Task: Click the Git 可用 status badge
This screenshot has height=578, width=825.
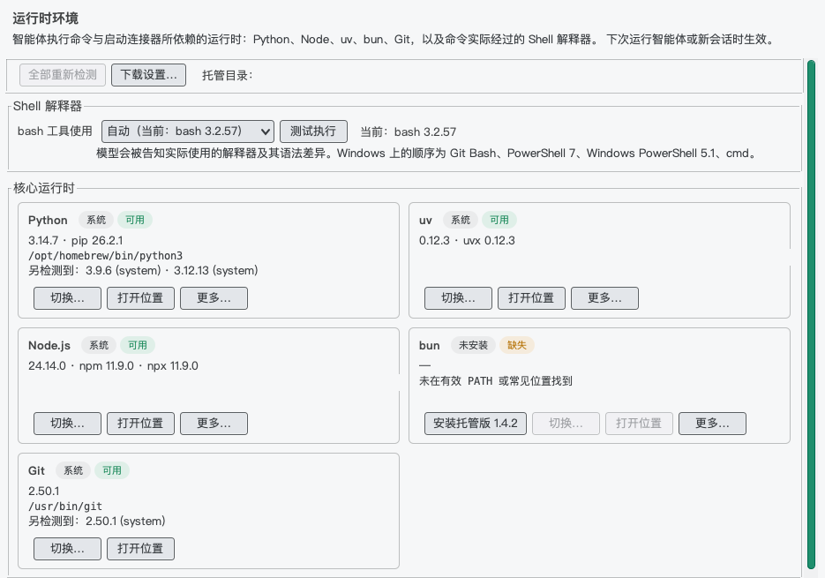Action: click(111, 470)
